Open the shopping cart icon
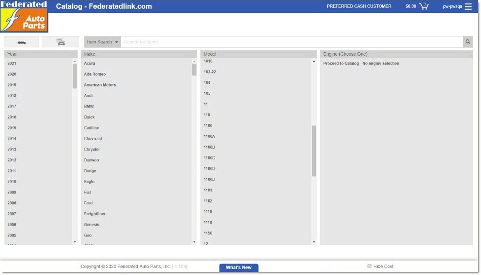 424,6
